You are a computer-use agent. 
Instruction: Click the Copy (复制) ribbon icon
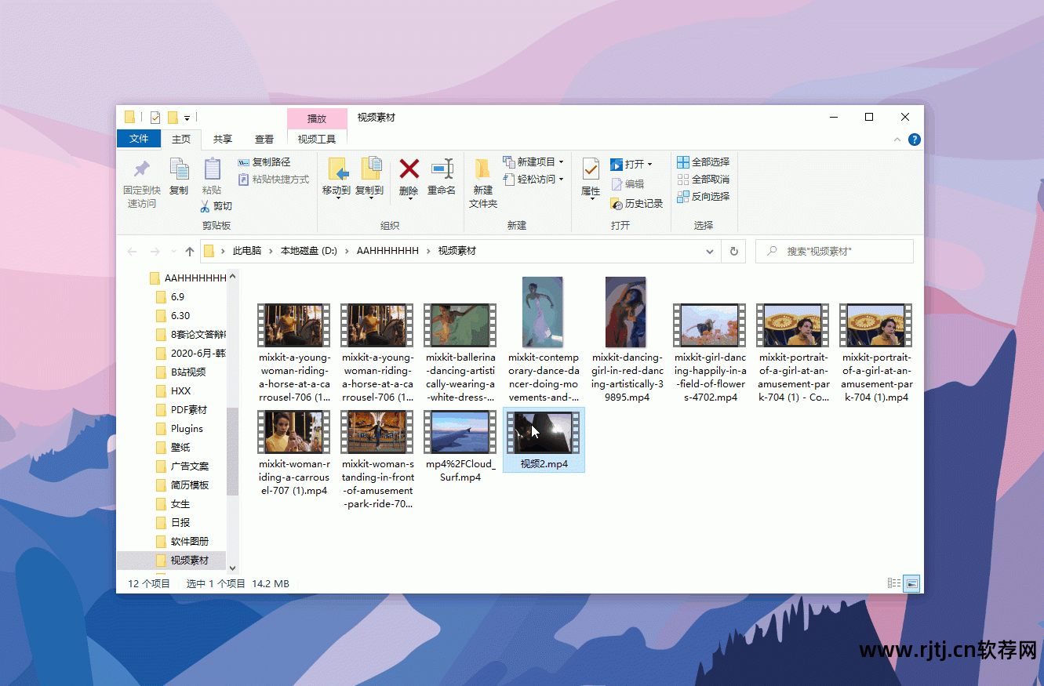pos(179,169)
